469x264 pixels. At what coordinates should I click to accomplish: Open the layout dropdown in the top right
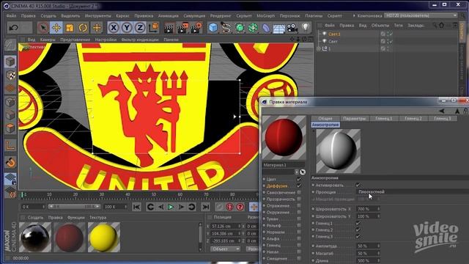[421, 15]
